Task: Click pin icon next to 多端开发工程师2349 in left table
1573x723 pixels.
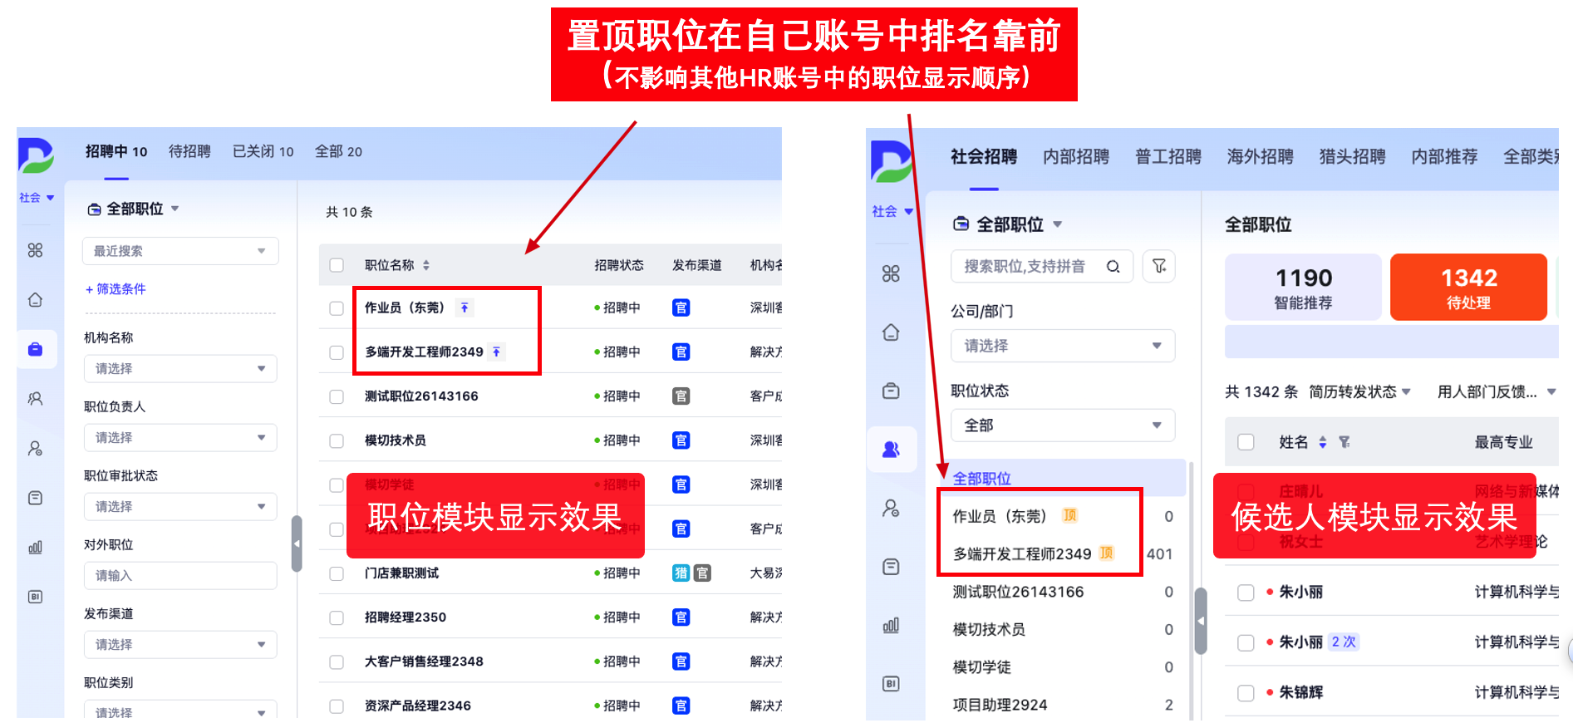Action: point(496,352)
